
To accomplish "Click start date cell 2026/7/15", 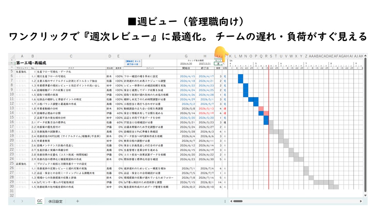I will (186, 182).
